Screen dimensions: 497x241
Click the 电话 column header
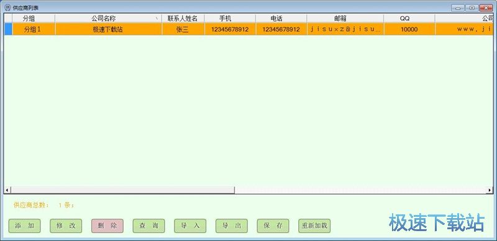click(x=281, y=19)
